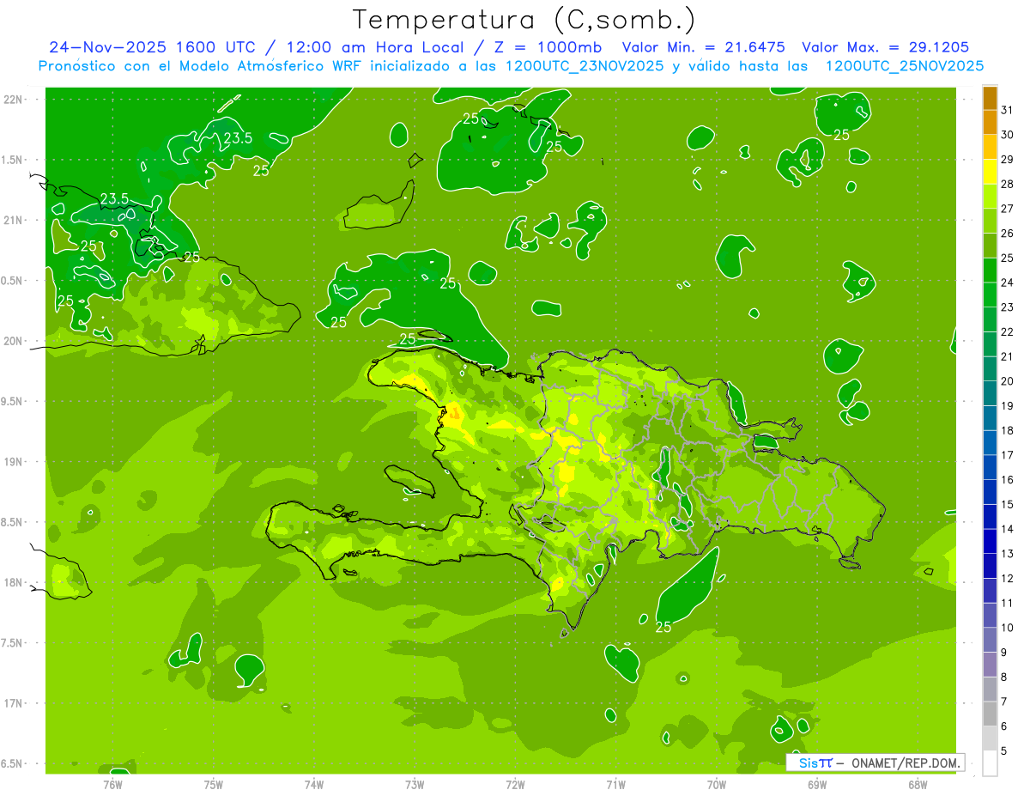Click the 'Valor Max. = 29.1205' value
The image size is (1030, 796).
(x=886, y=47)
